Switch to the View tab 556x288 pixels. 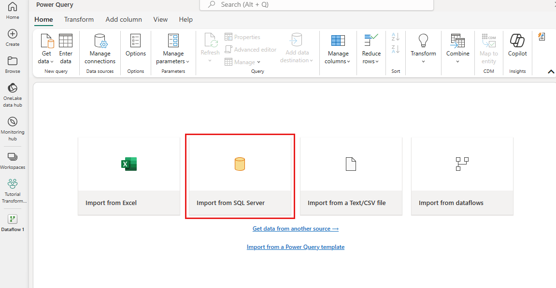click(x=160, y=19)
